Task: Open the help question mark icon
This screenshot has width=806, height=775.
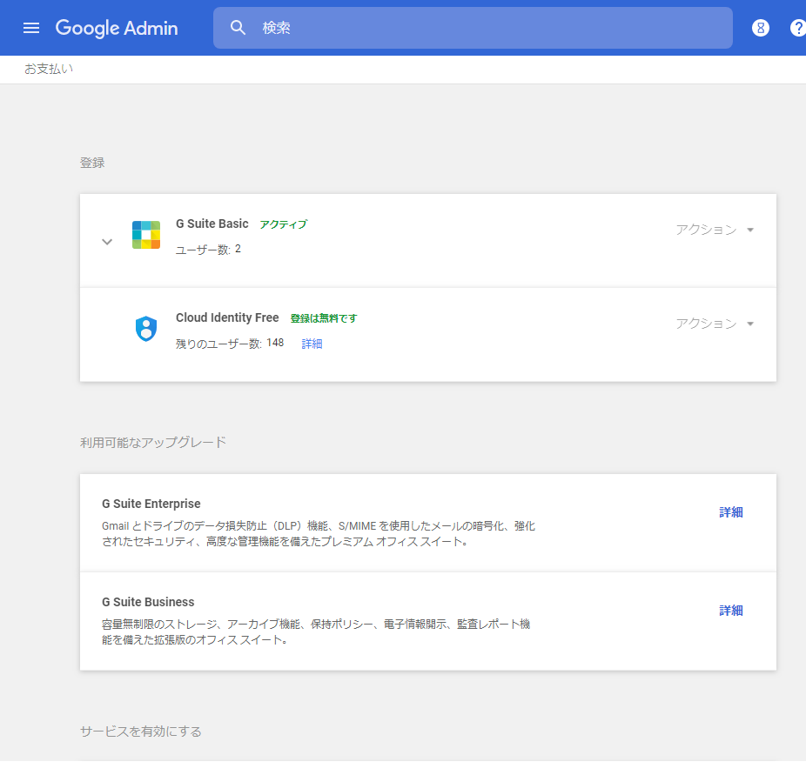Action: [x=797, y=28]
